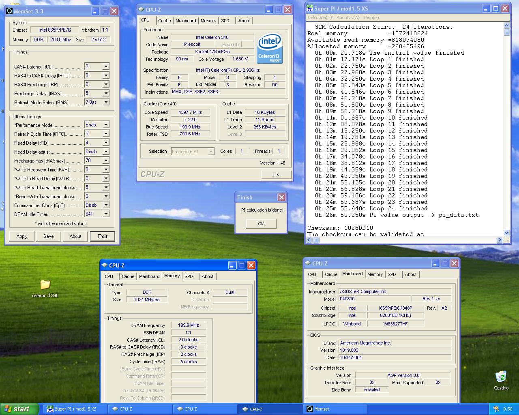Click the BIOS Date value 10/14/2004
The image size is (519, 415).
coord(395,357)
